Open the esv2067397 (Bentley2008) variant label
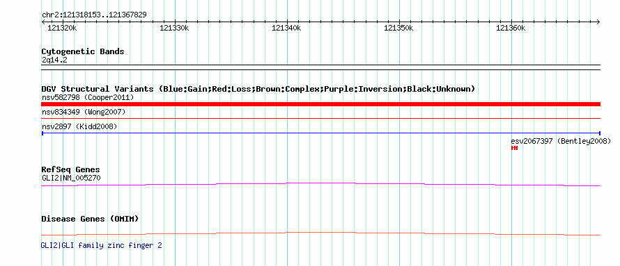The height and width of the screenshot is (266, 620). pyautogui.click(x=561, y=141)
